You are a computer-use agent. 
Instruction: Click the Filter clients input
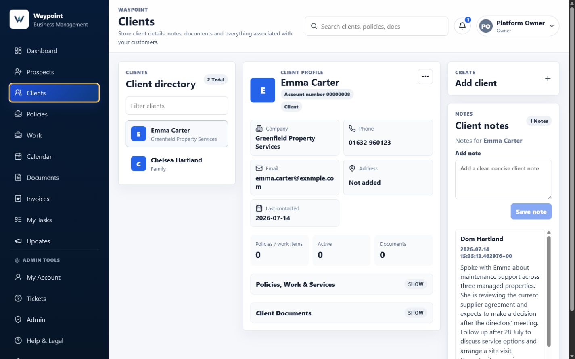pyautogui.click(x=177, y=106)
